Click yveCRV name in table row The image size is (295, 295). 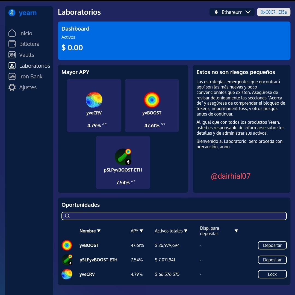87,274
